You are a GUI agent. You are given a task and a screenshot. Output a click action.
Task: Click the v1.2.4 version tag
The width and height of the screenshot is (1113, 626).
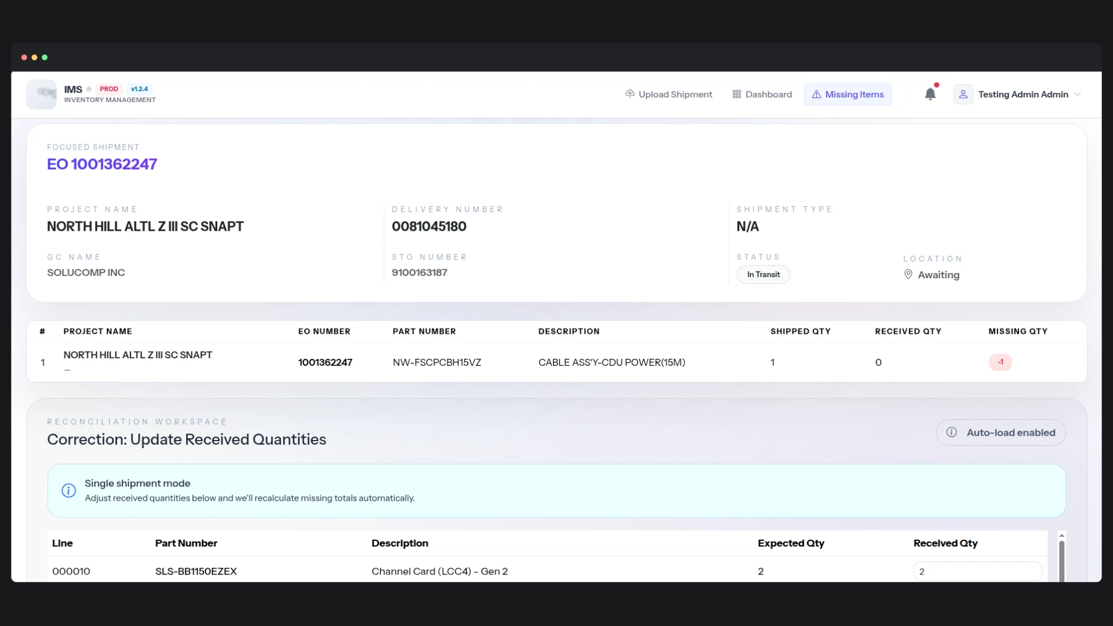pyautogui.click(x=139, y=89)
